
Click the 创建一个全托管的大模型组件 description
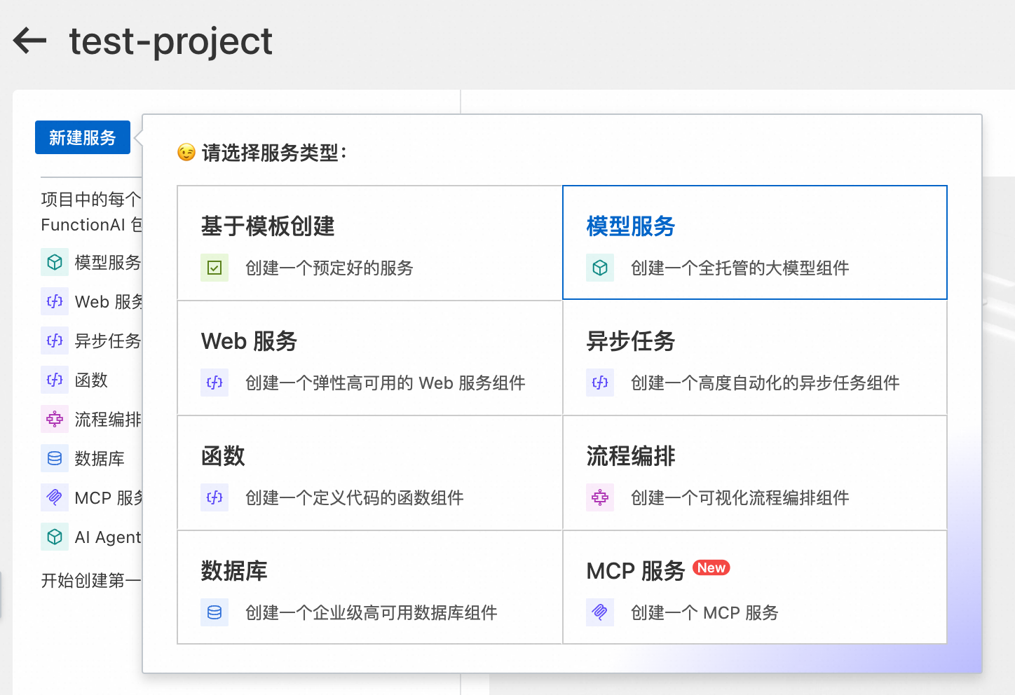tap(740, 268)
